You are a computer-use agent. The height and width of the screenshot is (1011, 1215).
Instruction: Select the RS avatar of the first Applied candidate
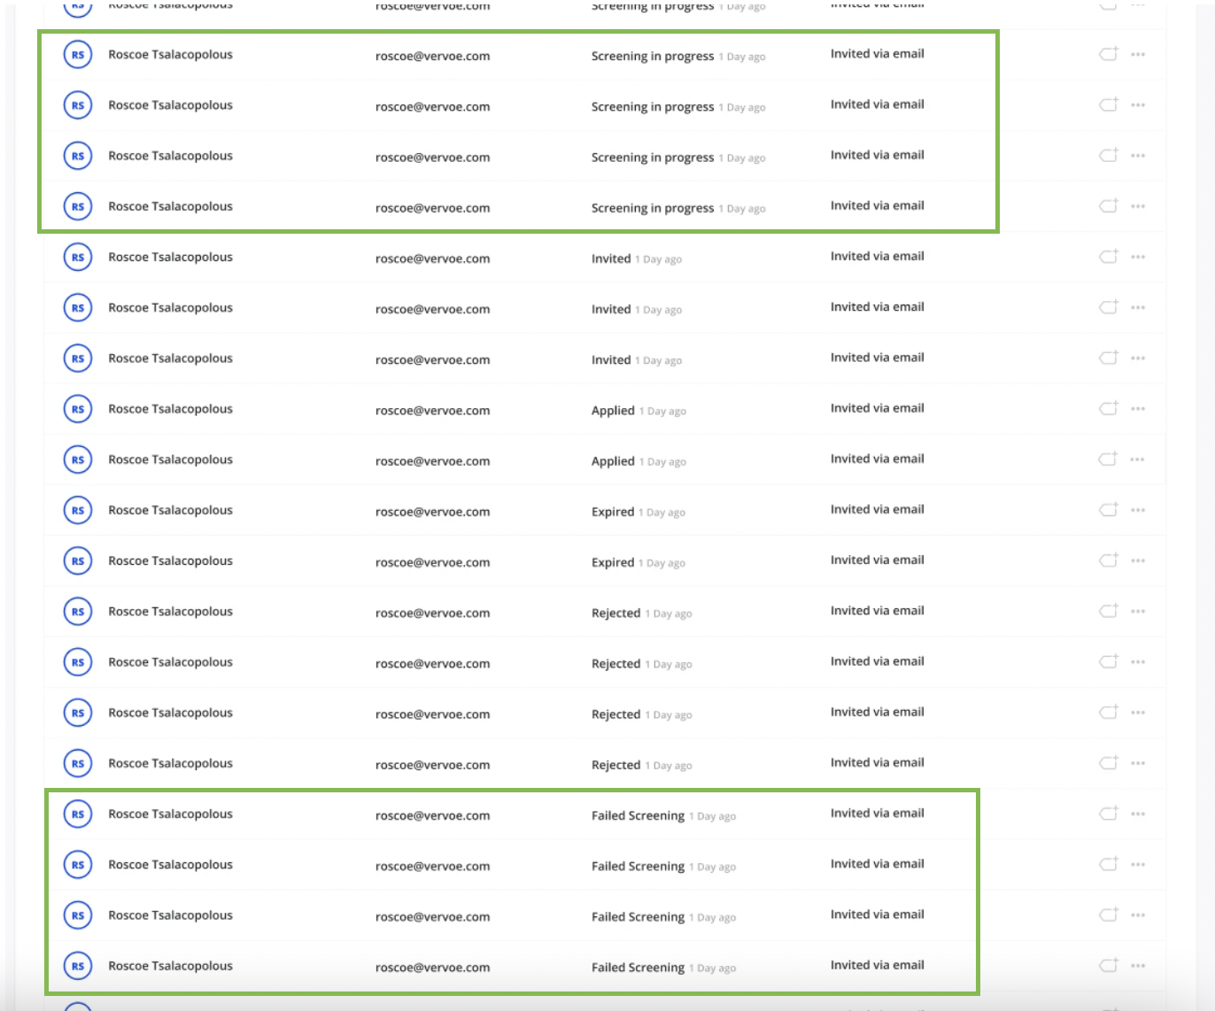(x=78, y=409)
